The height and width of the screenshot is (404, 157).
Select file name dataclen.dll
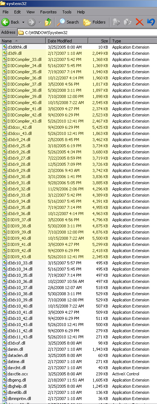18,355
